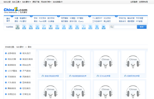Open the 舞曲音效 sidebar category
The width and height of the screenshot is (154, 99).
(12, 88)
